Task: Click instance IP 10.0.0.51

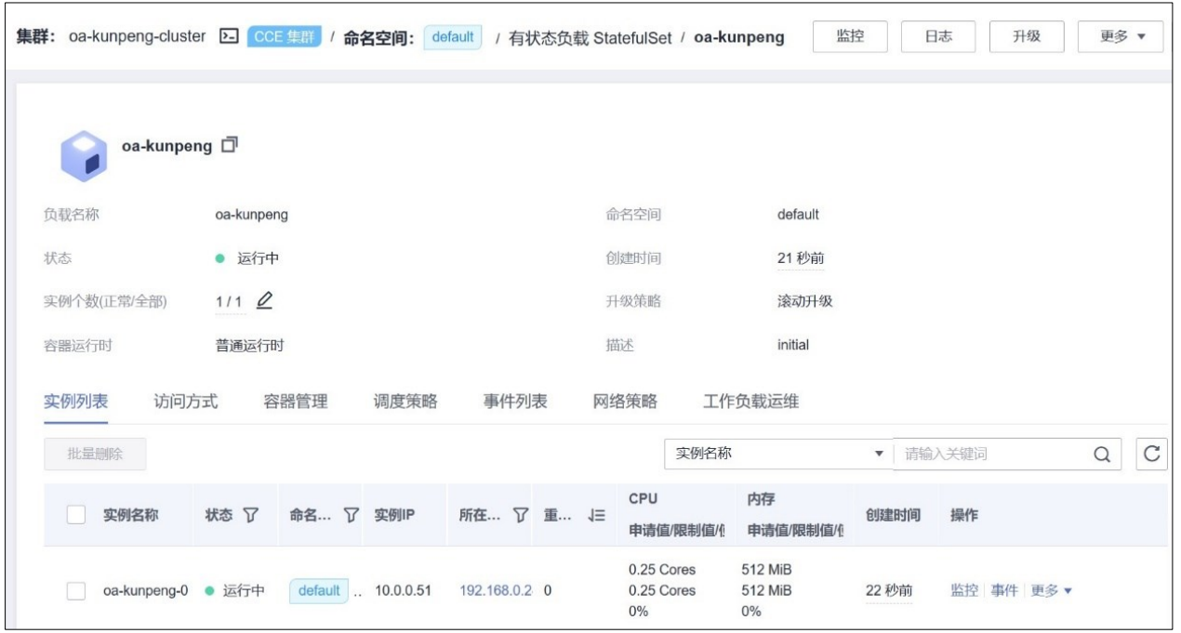Action: (402, 590)
